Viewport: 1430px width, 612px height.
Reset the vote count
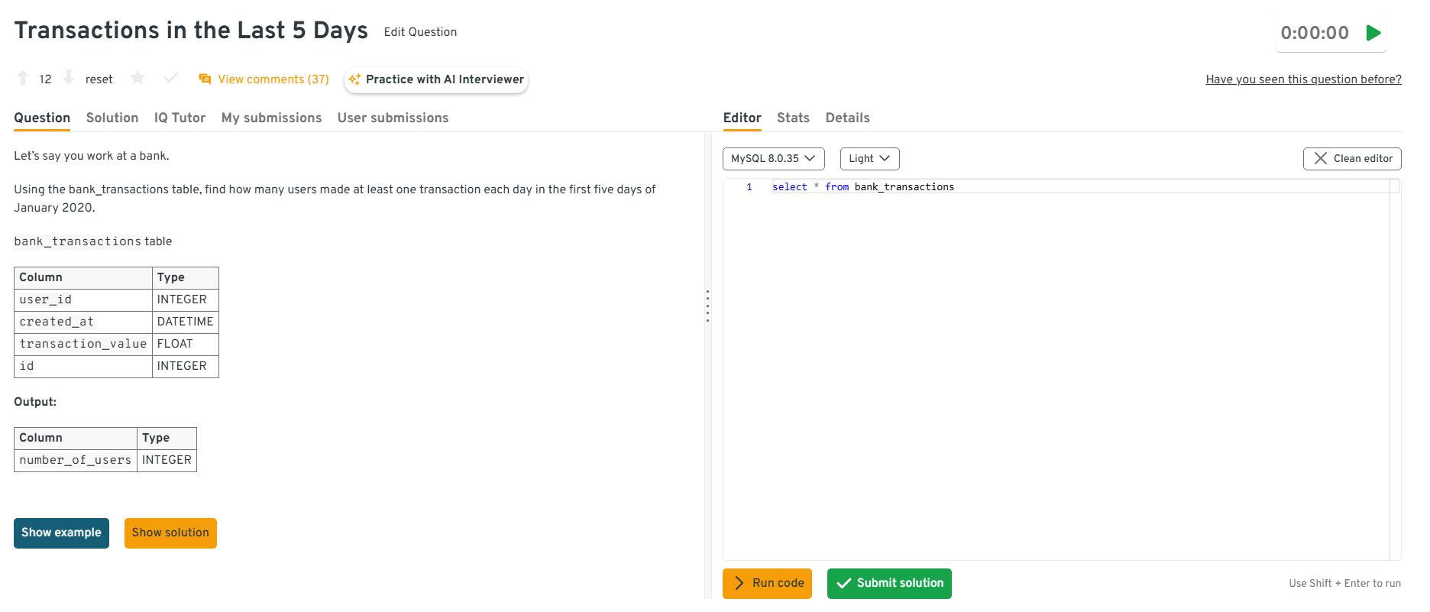99,79
